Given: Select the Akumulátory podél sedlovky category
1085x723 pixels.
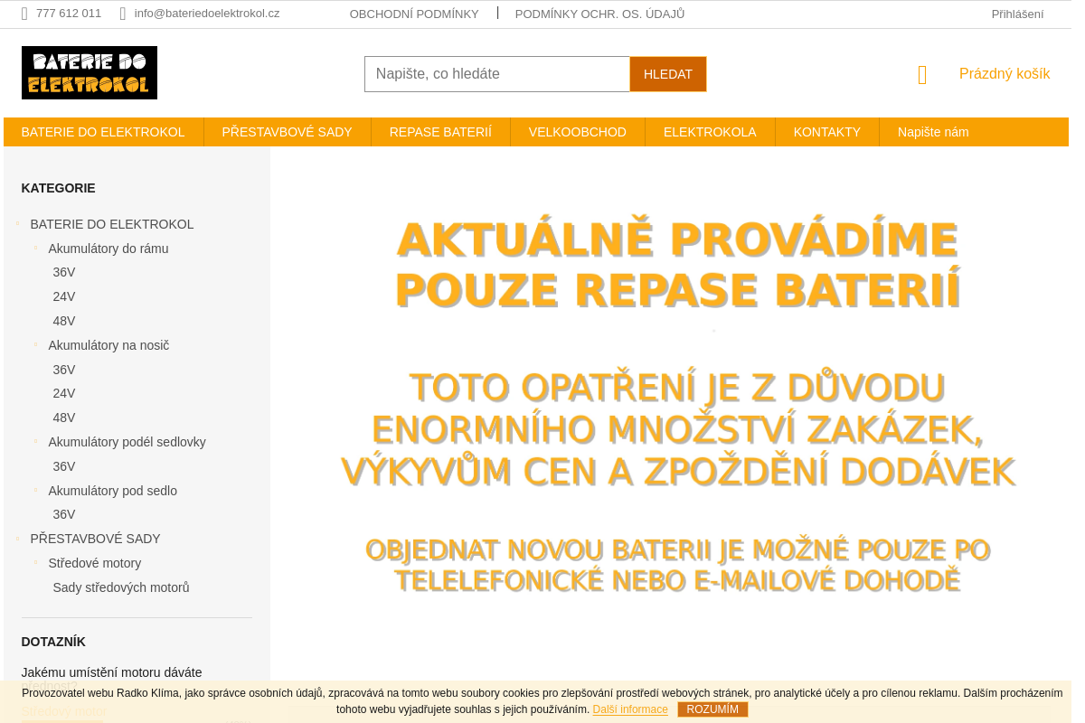Looking at the screenshot, I should click(127, 442).
